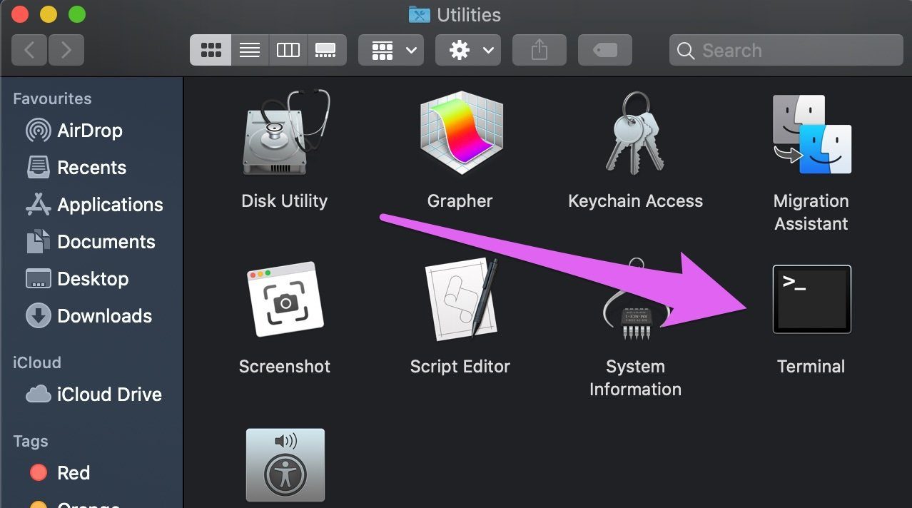Switch to gallery view
Image resolution: width=912 pixels, height=508 pixels.
tap(327, 50)
